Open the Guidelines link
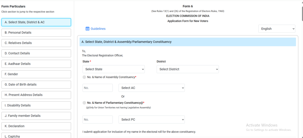Image resolution: width=303 pixels, height=138 pixels. [x=98, y=29]
